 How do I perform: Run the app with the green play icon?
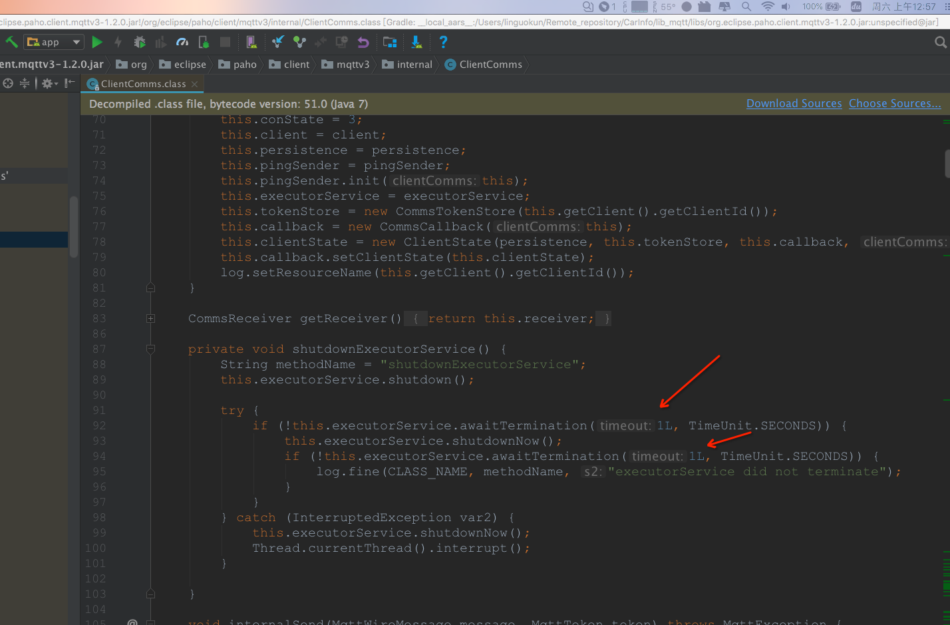[97, 41]
